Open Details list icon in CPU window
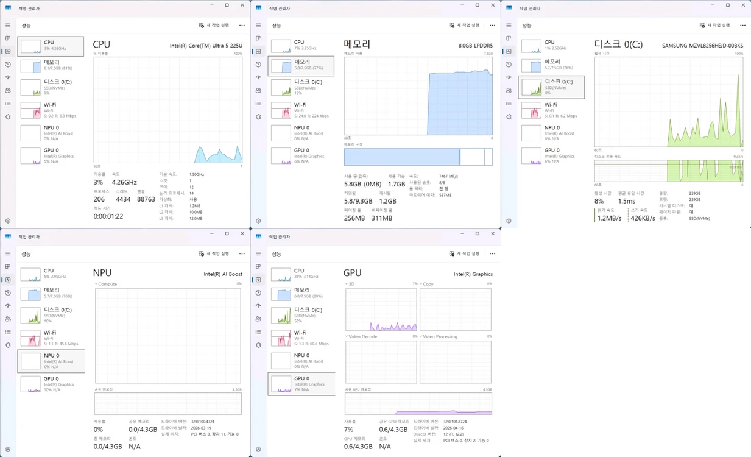The image size is (751, 457). point(8,104)
